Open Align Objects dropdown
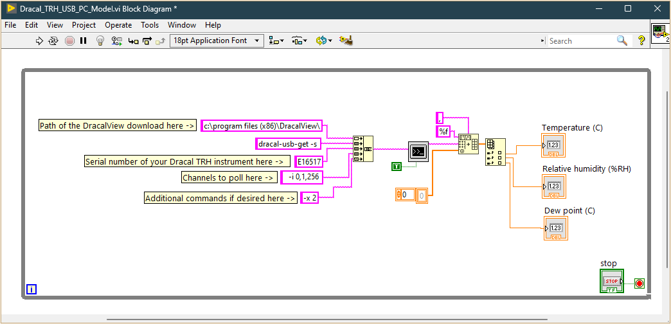 pyautogui.click(x=276, y=40)
